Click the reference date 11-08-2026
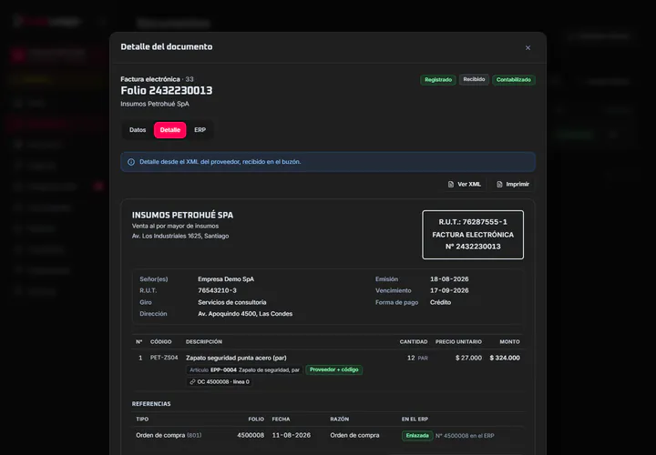This screenshot has width=656, height=455. click(292, 435)
